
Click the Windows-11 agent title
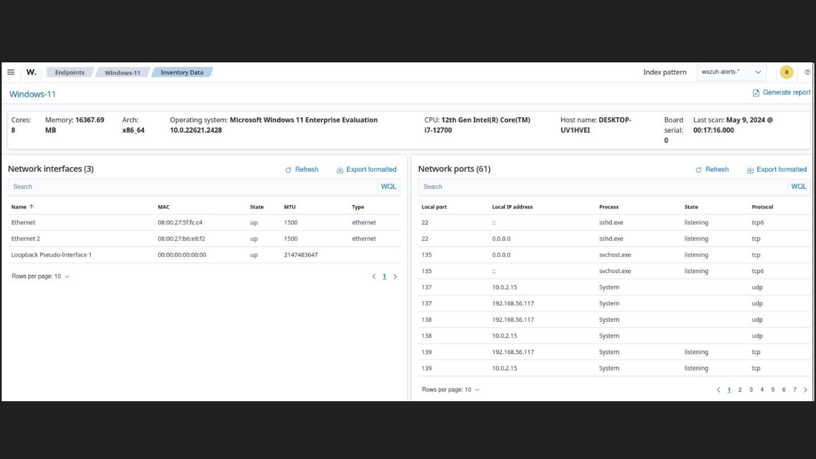(x=32, y=94)
